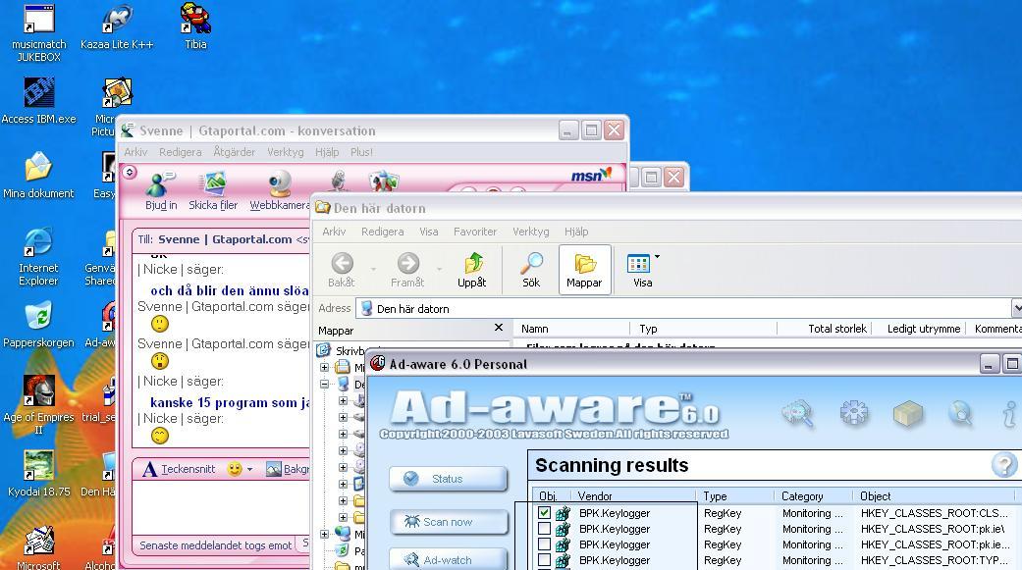This screenshot has width=1022, height=570.
Task: Open the Favoriter menu in Explorer
Action: [x=475, y=232]
